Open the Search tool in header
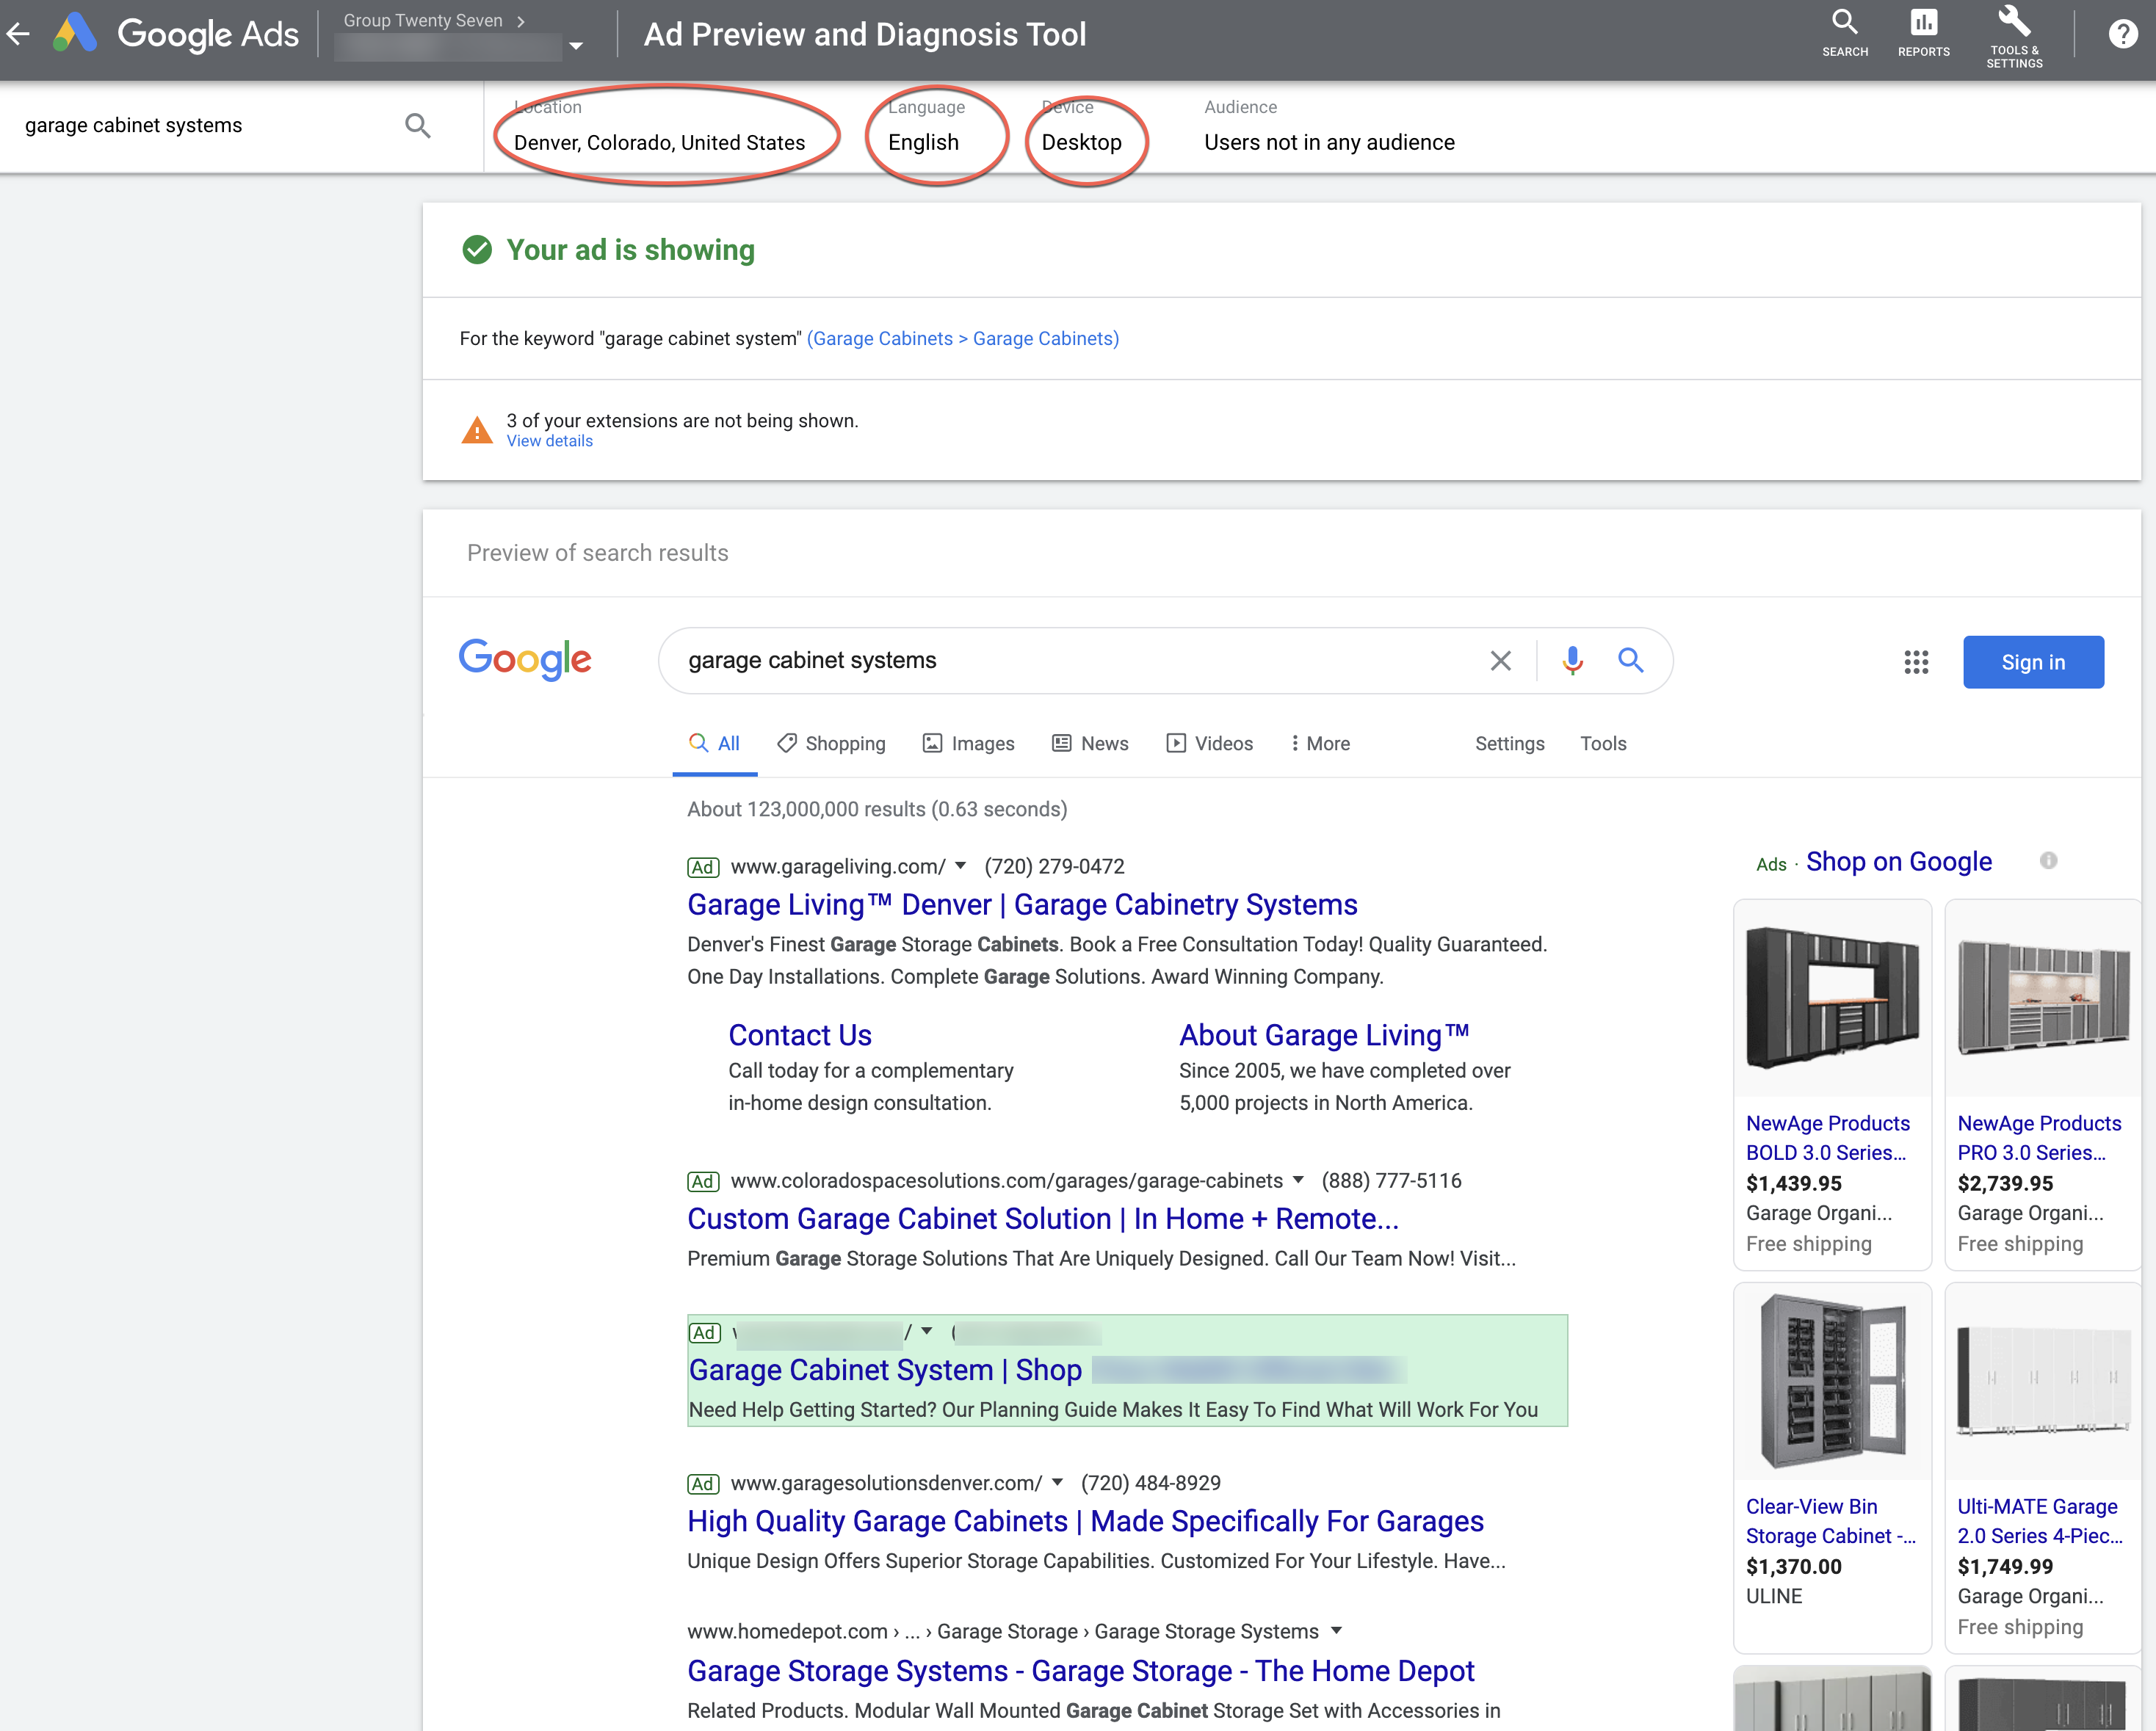The width and height of the screenshot is (2156, 1731). coord(1844,34)
